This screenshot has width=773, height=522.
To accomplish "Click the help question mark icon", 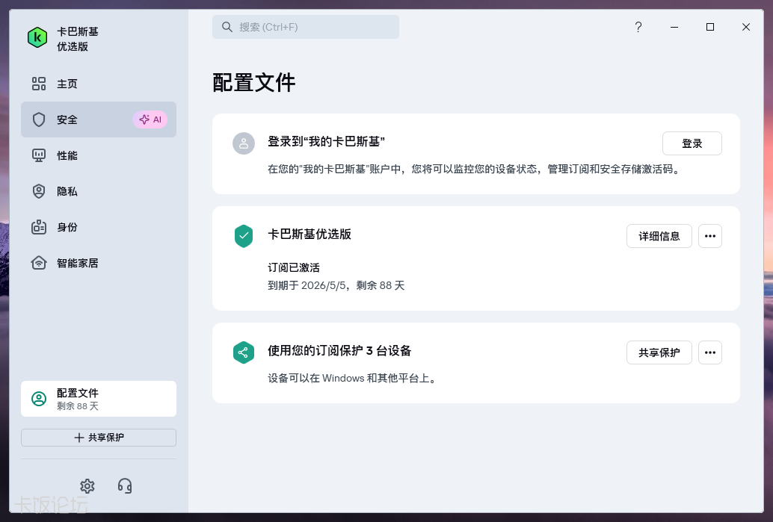I will point(638,27).
